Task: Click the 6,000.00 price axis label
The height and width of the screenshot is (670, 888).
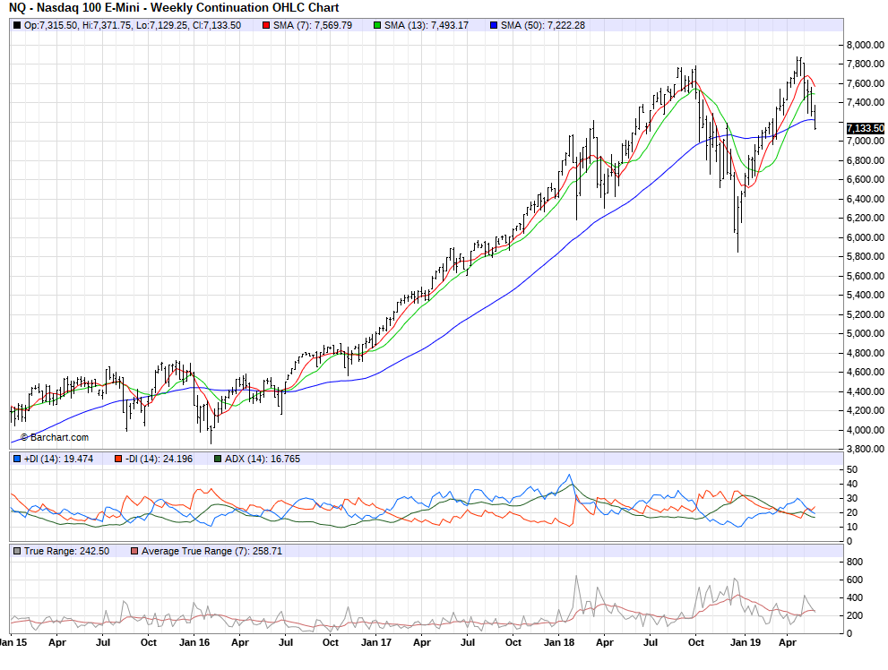Action: (x=866, y=237)
